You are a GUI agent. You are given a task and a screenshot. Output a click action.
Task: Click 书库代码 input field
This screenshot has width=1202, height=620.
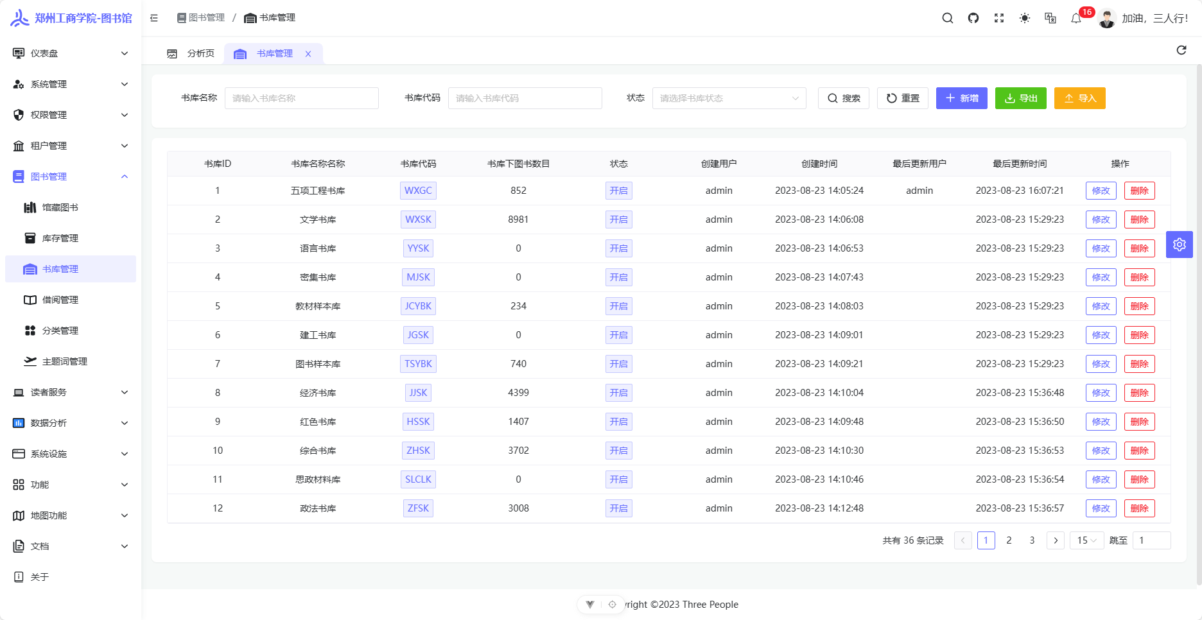pyautogui.click(x=525, y=98)
